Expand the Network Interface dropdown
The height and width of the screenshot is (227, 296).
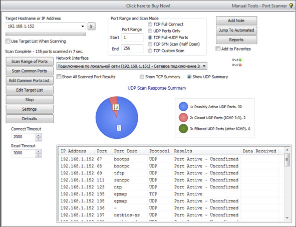(204, 66)
